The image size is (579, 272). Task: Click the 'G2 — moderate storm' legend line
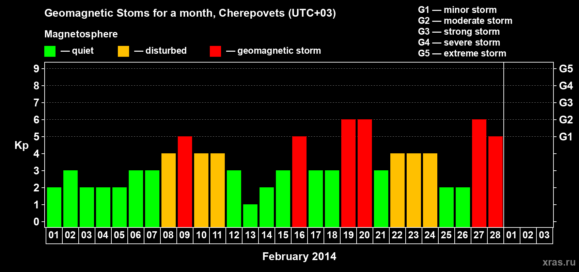[x=465, y=21]
